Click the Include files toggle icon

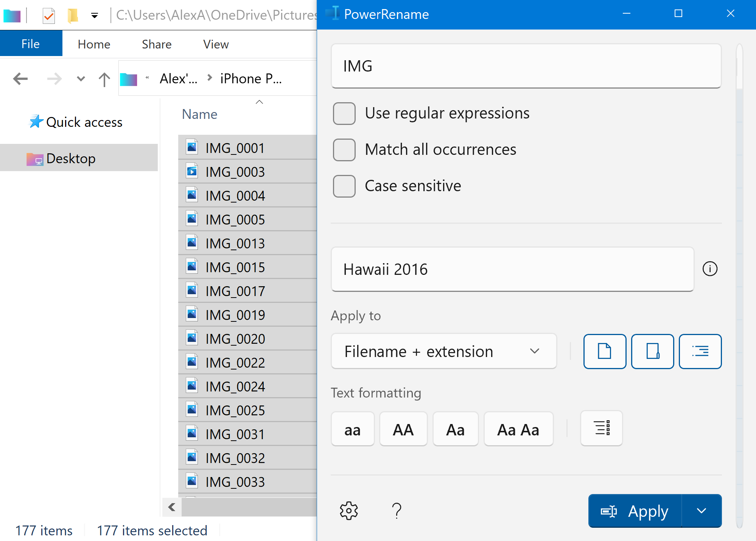(x=604, y=351)
